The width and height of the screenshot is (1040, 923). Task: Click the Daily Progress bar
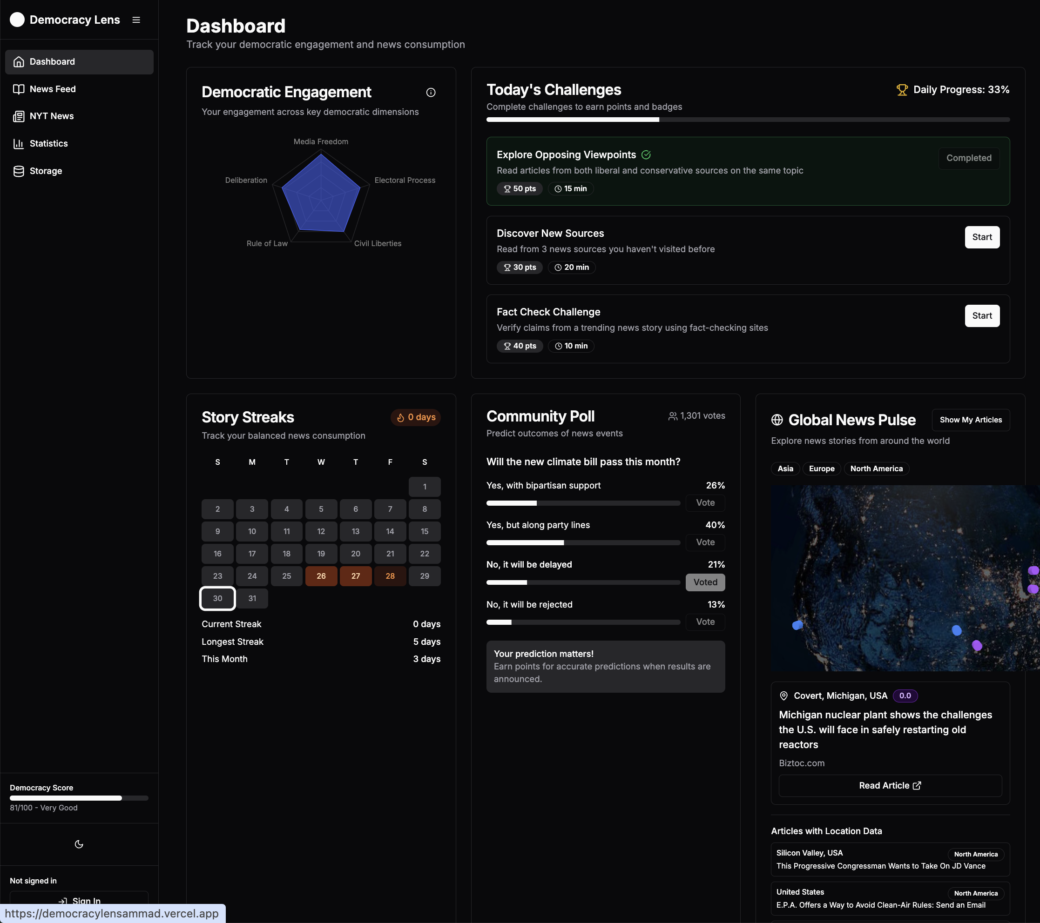click(x=748, y=120)
